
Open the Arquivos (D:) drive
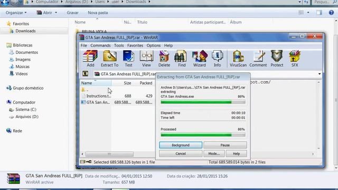point(27,117)
